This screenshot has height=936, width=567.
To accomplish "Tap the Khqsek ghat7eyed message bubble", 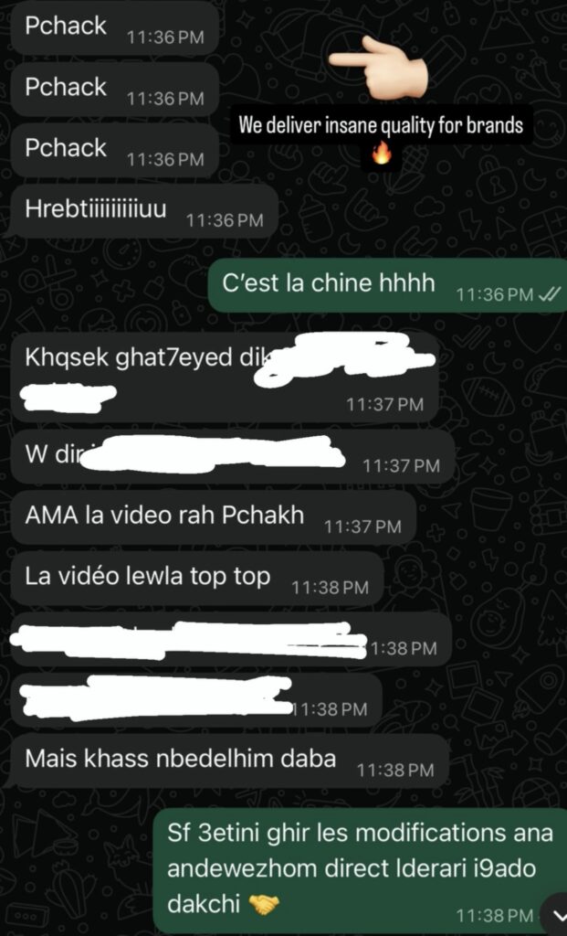I will pyautogui.click(x=225, y=378).
